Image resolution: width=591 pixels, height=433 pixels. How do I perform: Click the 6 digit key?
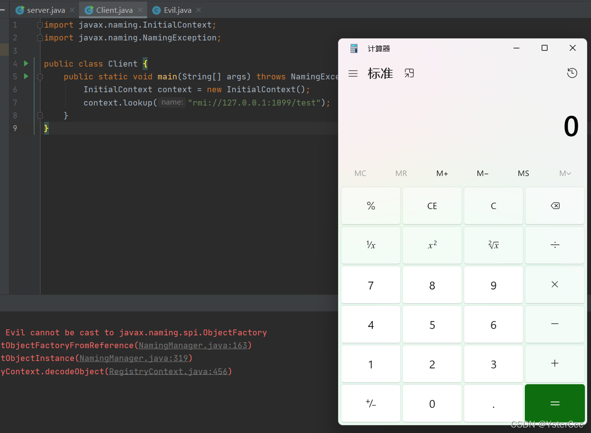493,324
